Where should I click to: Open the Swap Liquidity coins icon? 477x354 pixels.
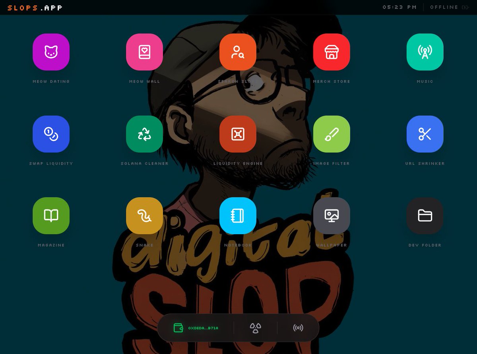(x=51, y=134)
